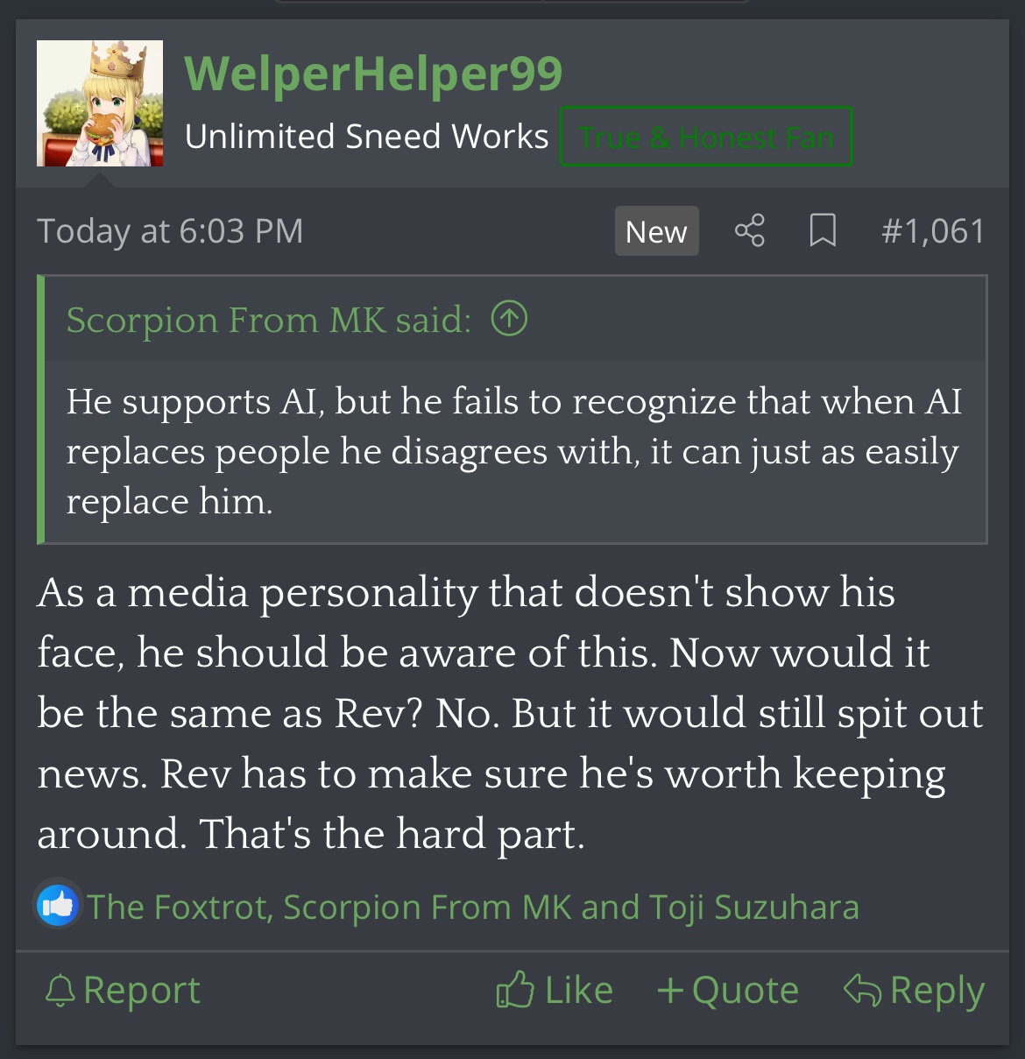Expand the quoted text block
This screenshot has width=1025, height=1059.
(x=515, y=451)
